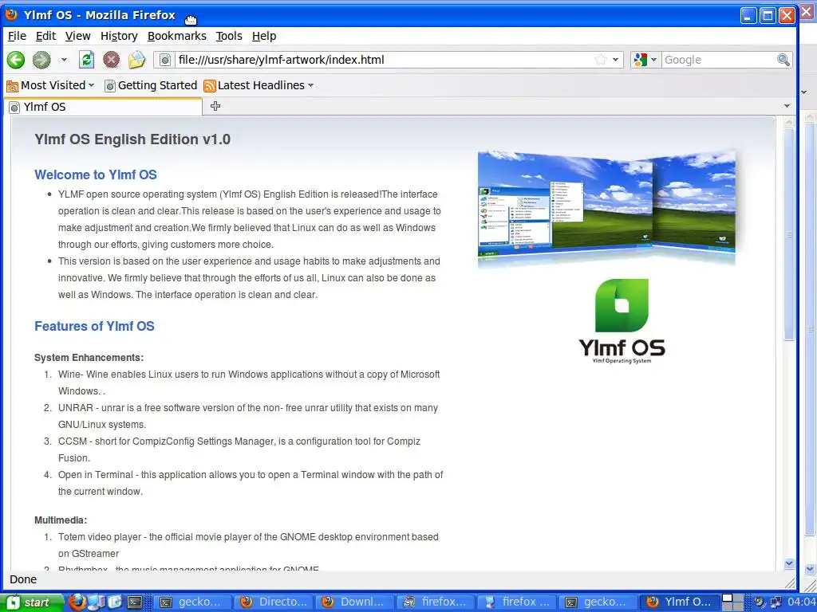Click the Firefox icon in title bar
Viewport: 817px width, 612px height.
(11, 14)
